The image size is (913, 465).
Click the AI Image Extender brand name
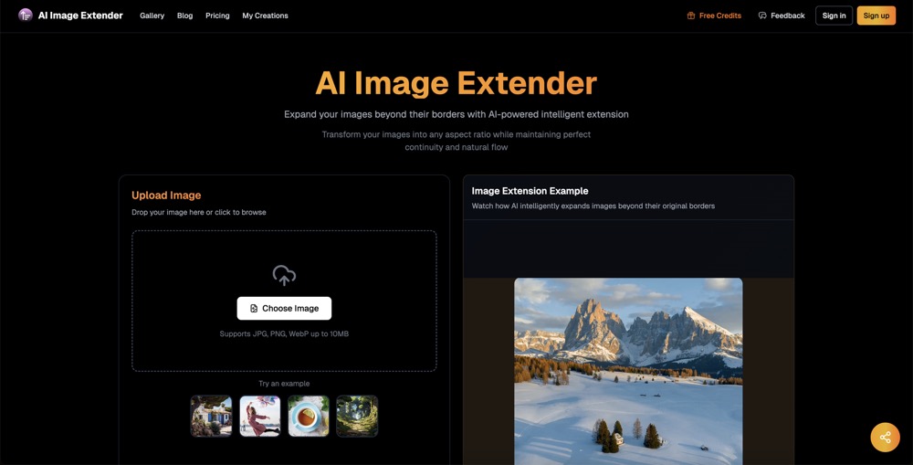(80, 16)
